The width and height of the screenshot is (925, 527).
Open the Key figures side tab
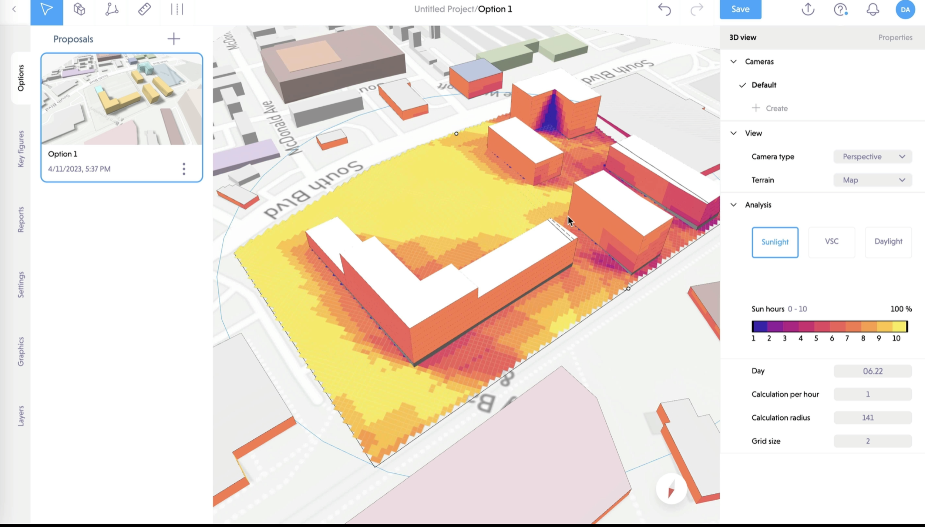coord(21,149)
